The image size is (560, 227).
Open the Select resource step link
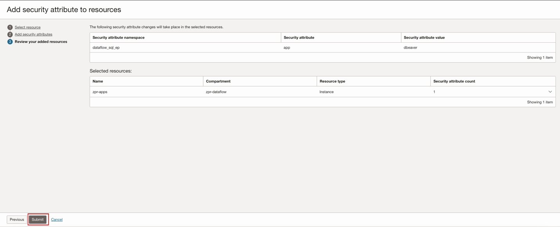click(27, 27)
